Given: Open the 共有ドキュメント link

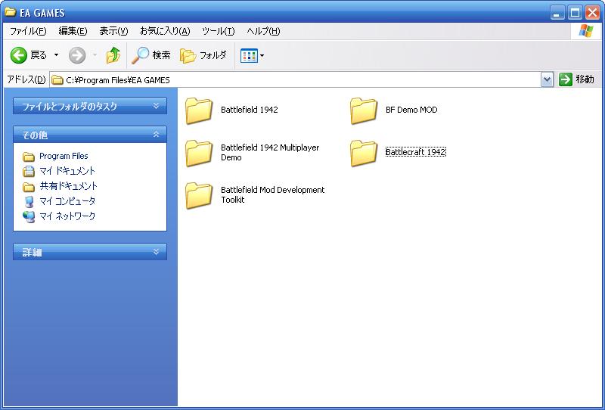Looking at the screenshot, I should click(68, 186).
